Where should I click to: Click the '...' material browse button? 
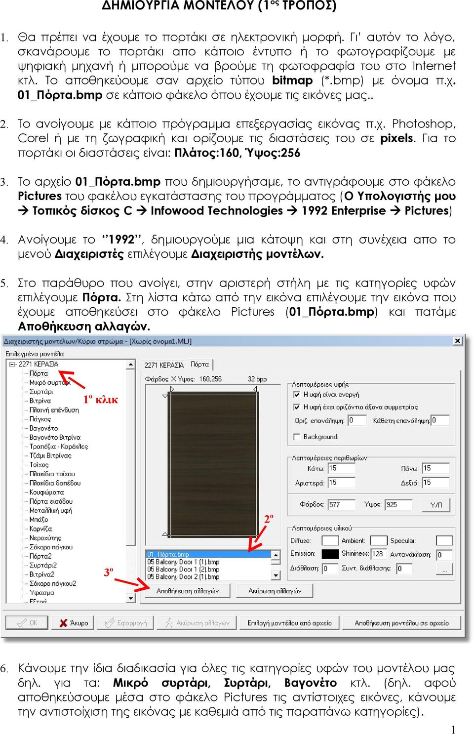click(x=444, y=569)
